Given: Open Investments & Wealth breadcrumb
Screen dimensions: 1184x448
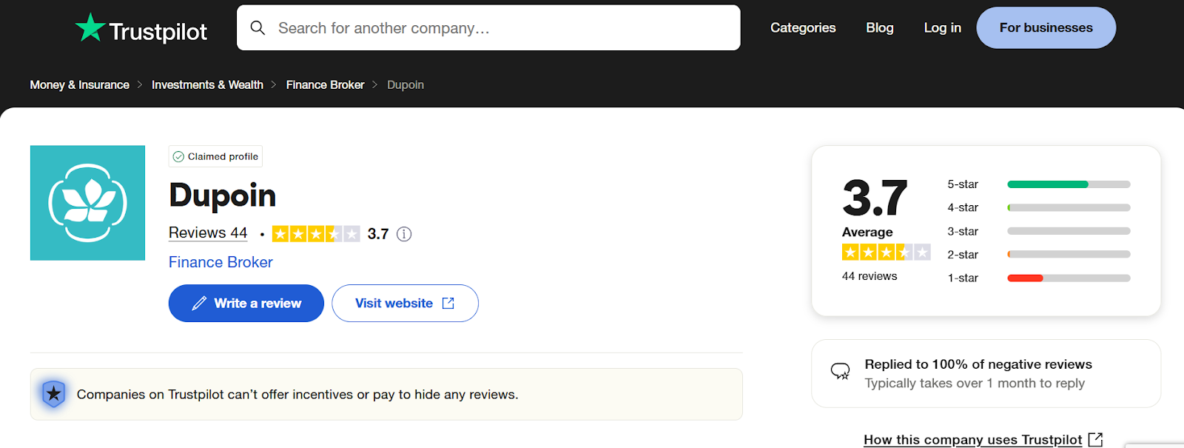Looking at the screenshot, I should (207, 85).
